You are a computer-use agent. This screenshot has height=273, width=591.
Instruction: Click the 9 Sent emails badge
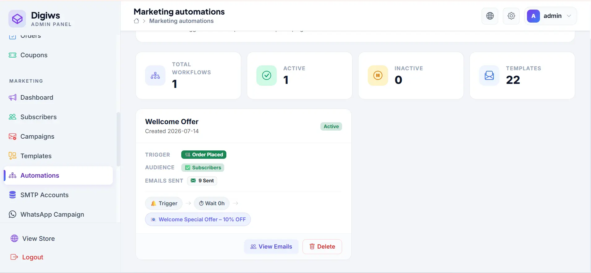202,181
